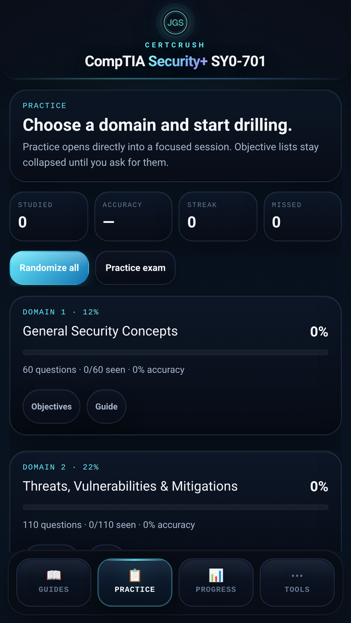
Task: Switch to the GUIDES tab
Action: coord(53,582)
